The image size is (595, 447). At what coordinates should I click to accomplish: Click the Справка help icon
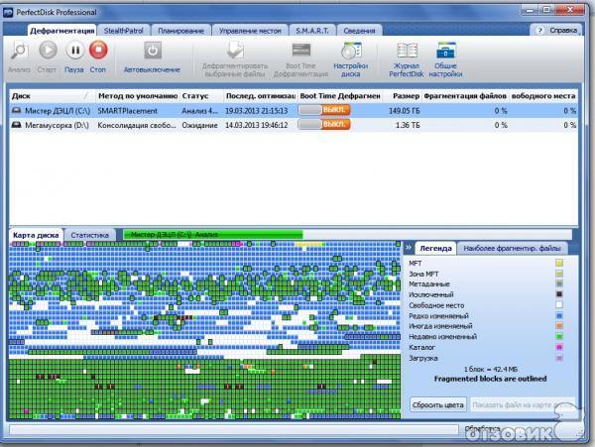[542, 30]
